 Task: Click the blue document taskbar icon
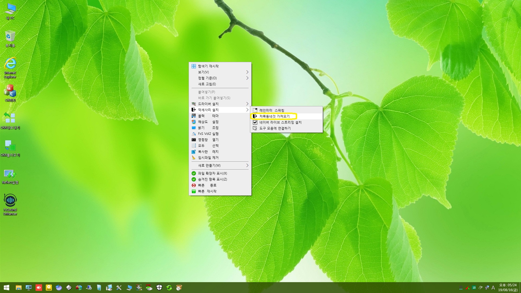pos(99,288)
